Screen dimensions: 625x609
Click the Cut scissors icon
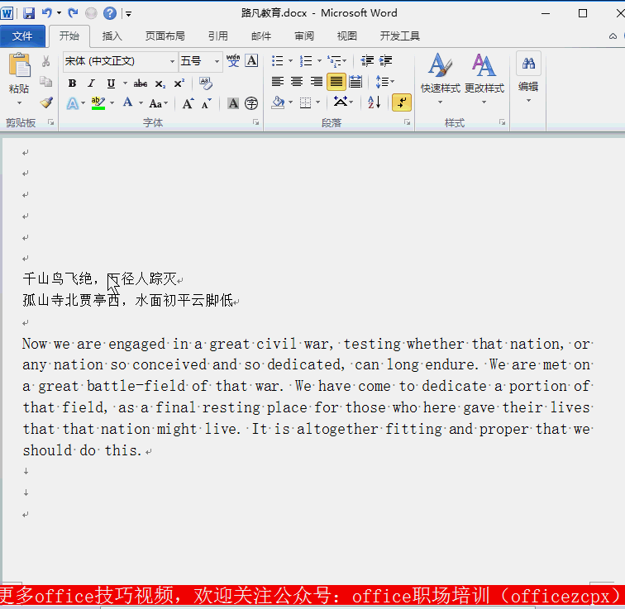click(x=46, y=62)
